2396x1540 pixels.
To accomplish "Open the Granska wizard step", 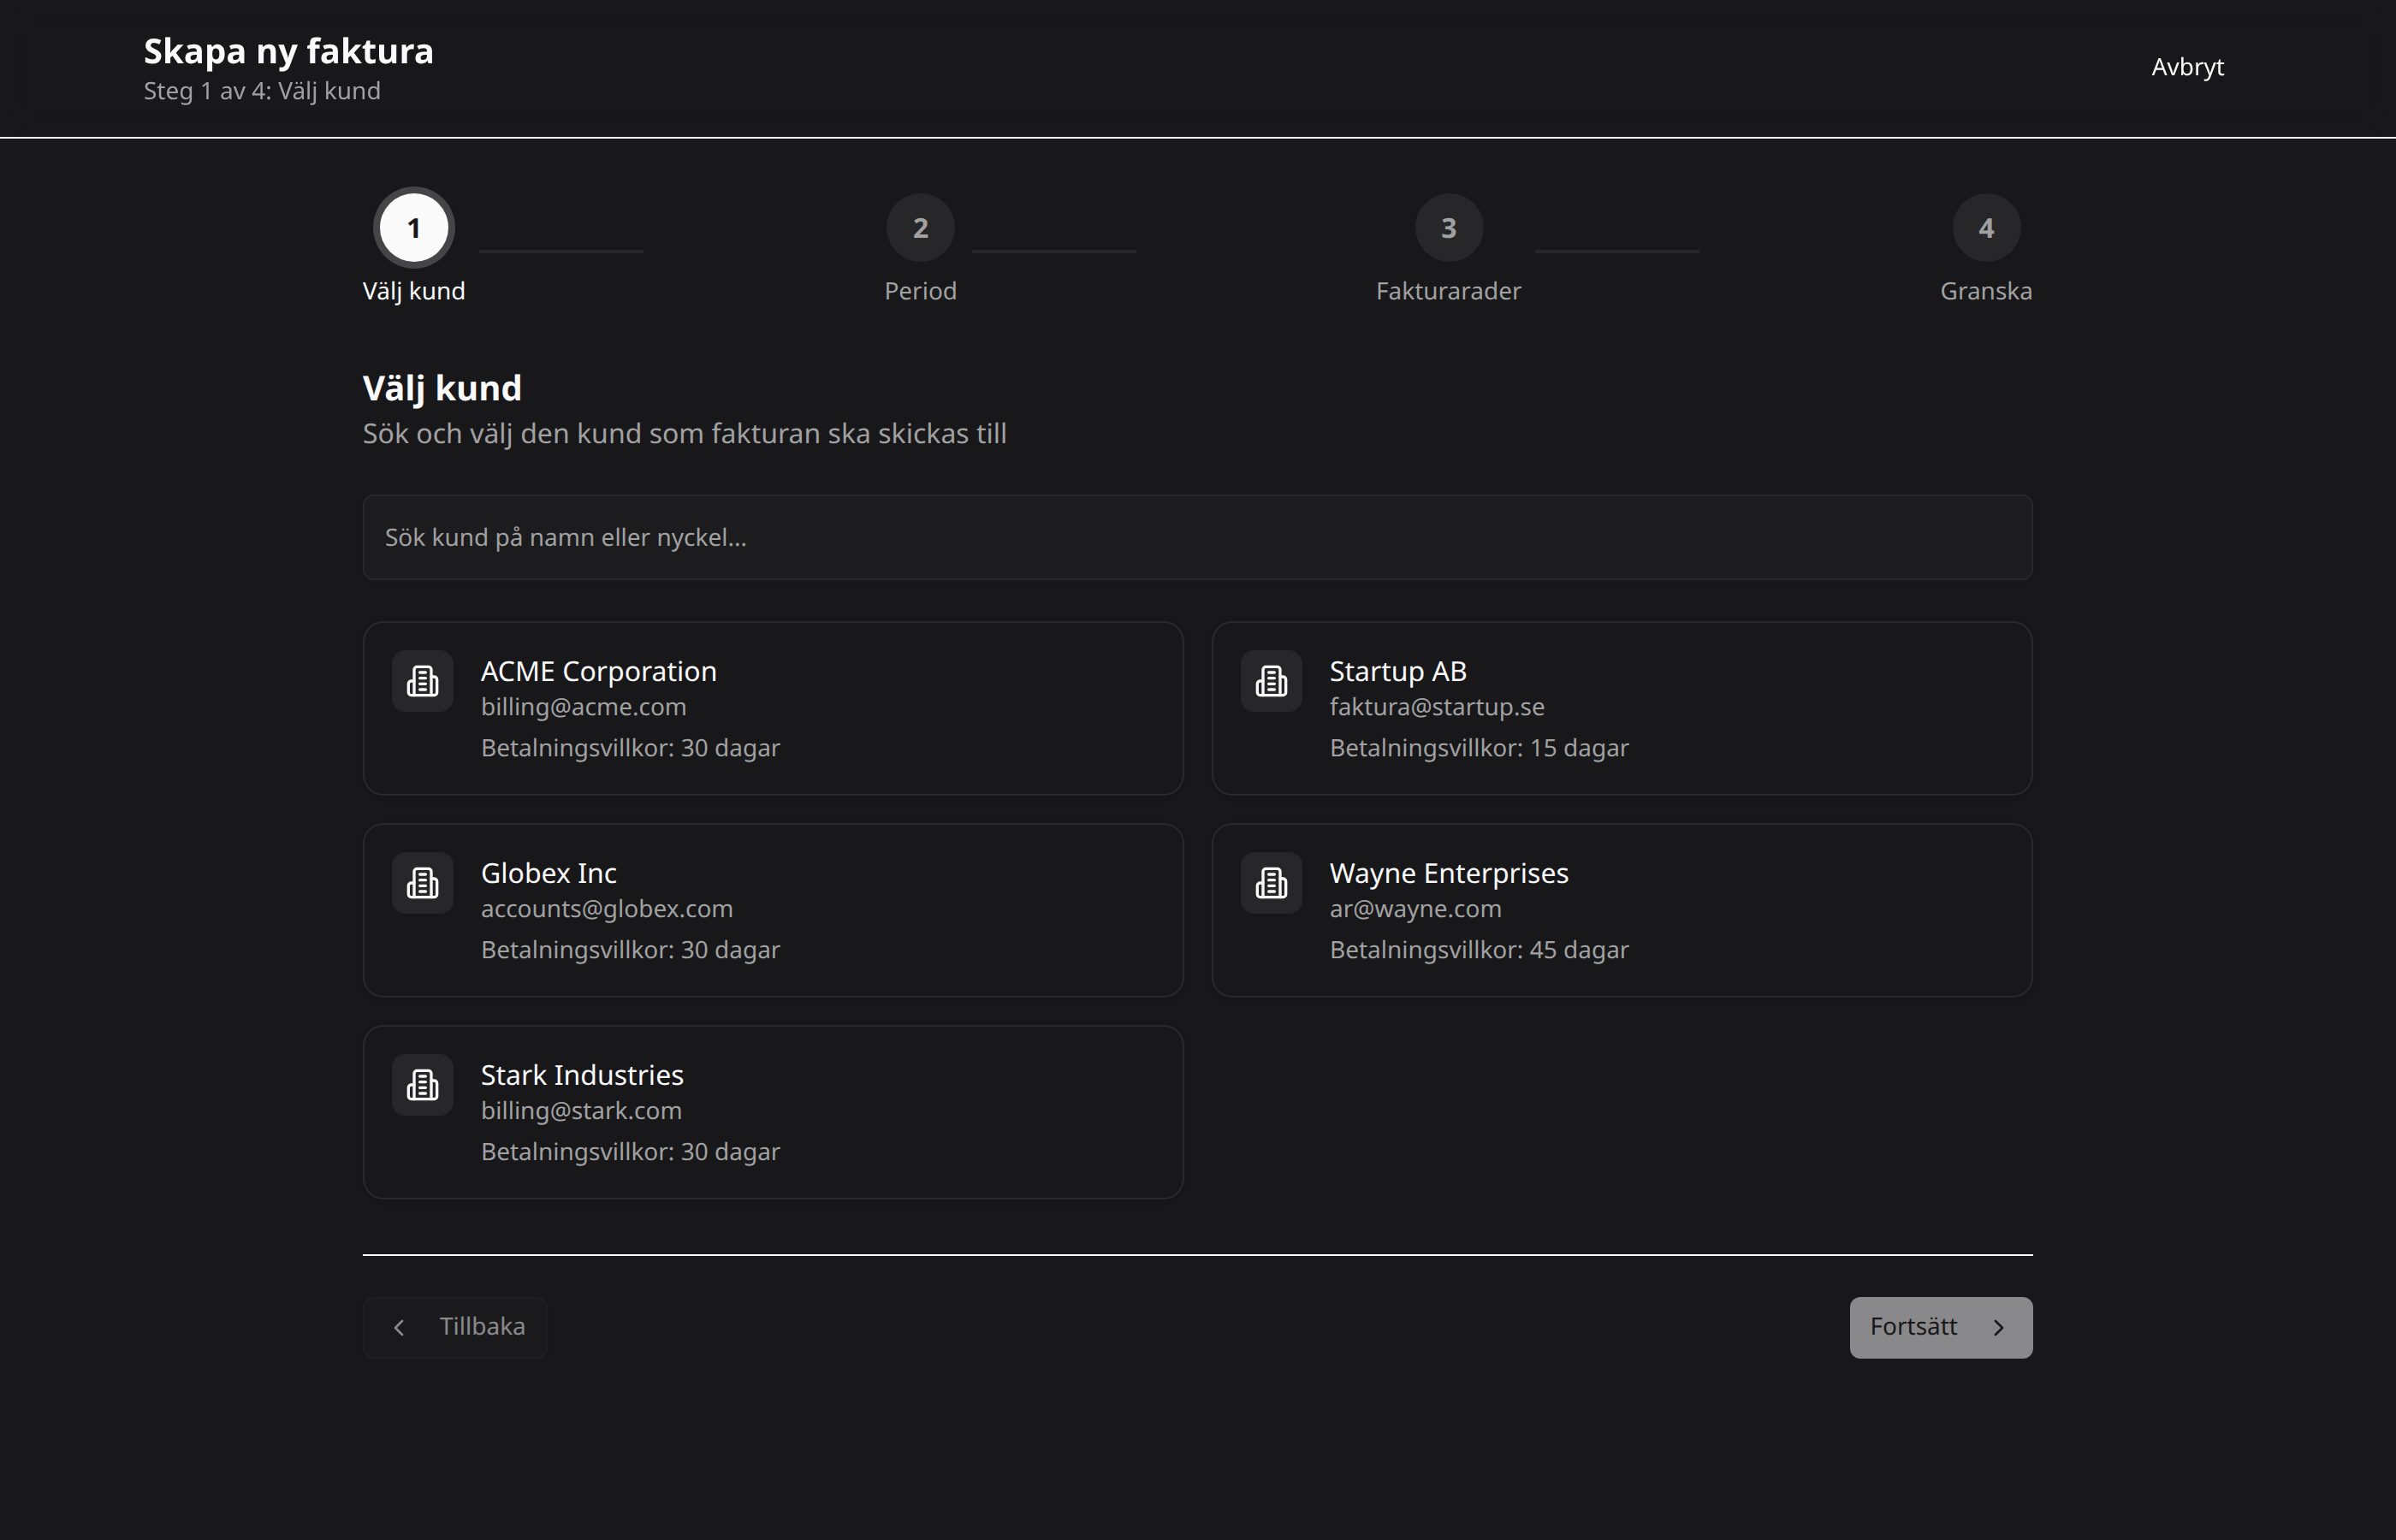I will tap(1985, 227).
